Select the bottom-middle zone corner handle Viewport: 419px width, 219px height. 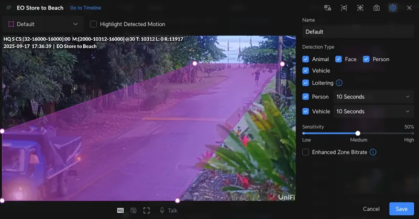tap(177, 201)
